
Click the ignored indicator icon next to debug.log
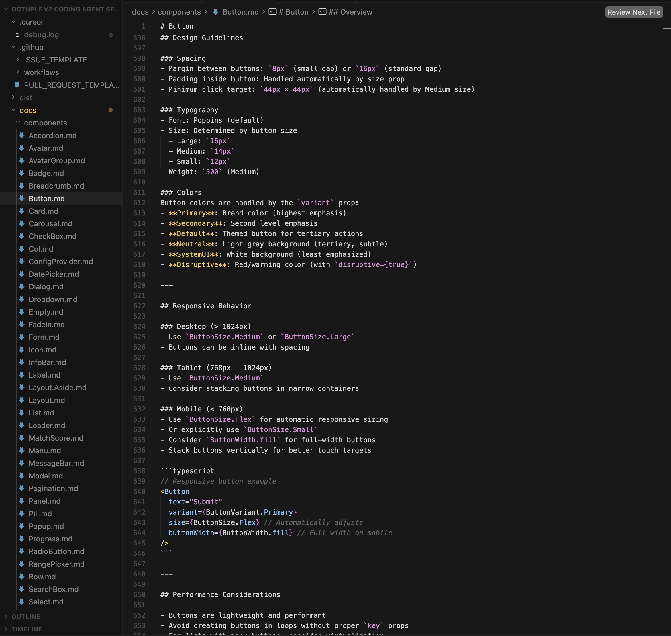[x=111, y=35]
